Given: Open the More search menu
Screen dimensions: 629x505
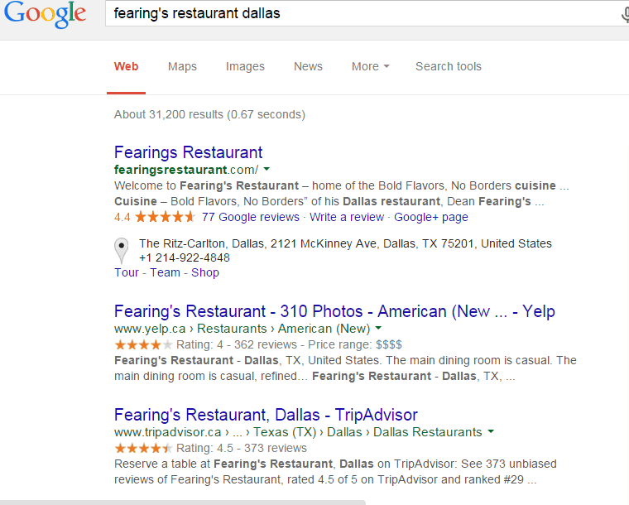Looking at the screenshot, I should 370,66.
